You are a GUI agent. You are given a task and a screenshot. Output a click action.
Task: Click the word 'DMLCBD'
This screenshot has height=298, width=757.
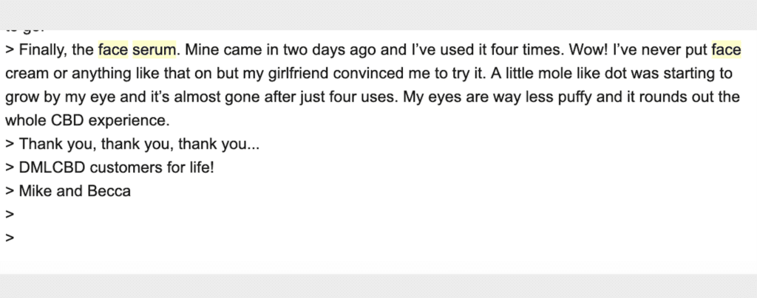[x=52, y=167]
